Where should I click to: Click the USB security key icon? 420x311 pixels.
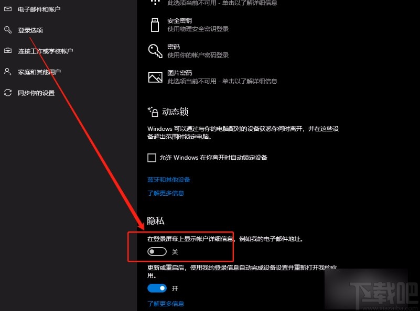tap(155, 25)
